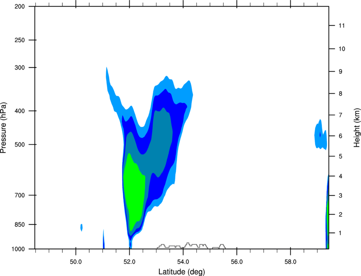Select pressure tick label 500
361x276 pixels.
(20, 144)
